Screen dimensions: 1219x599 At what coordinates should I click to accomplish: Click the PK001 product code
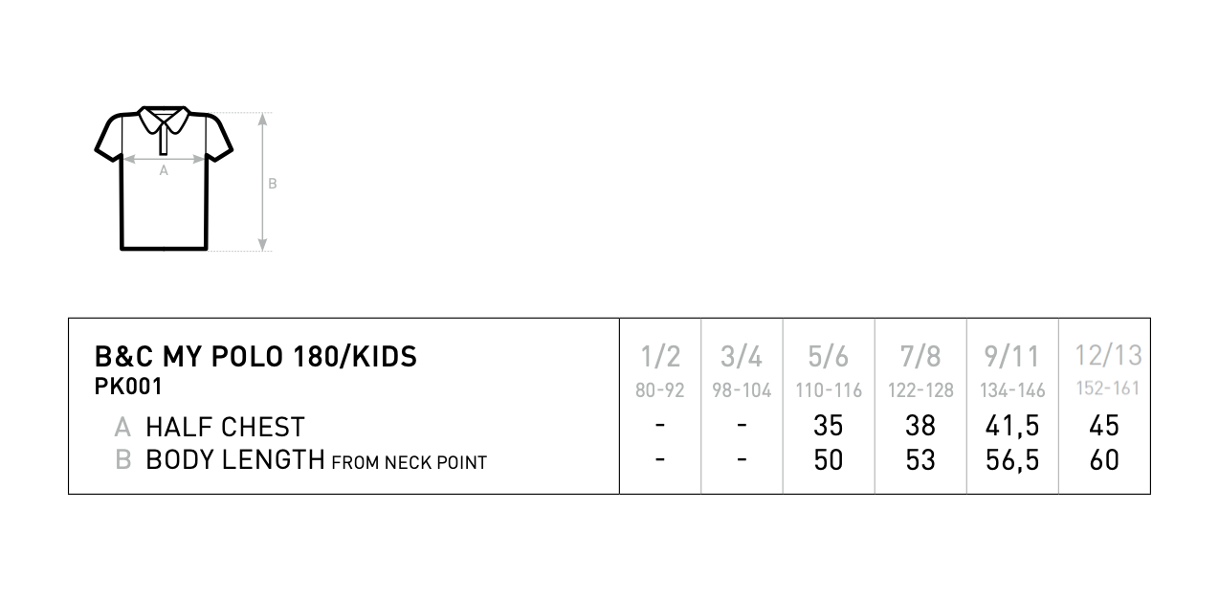[x=128, y=387]
